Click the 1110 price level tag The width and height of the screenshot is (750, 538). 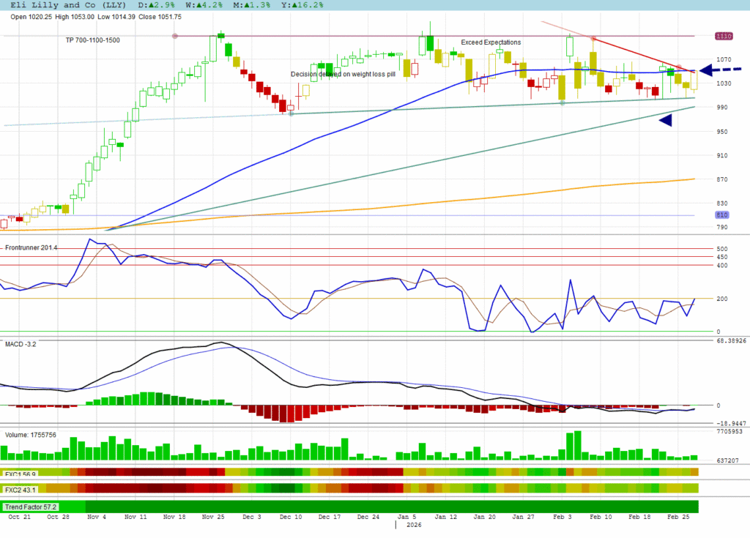724,35
